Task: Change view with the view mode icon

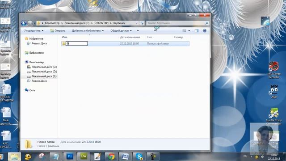Action: click(184, 31)
